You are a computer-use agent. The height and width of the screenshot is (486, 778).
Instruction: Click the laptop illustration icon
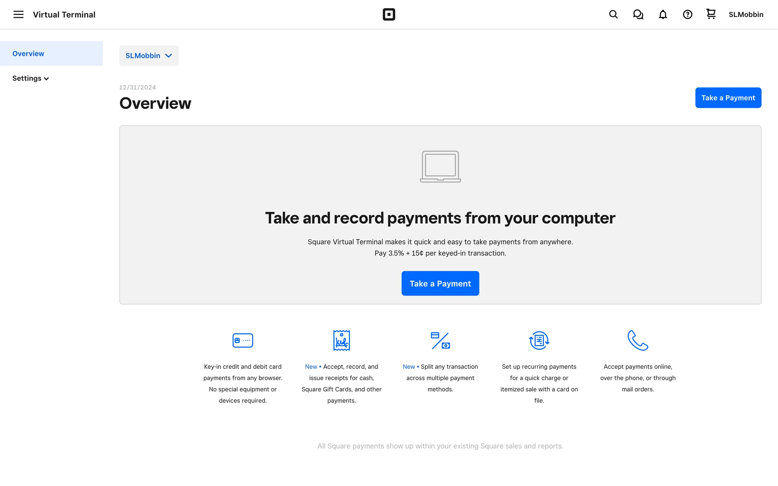pyautogui.click(x=440, y=166)
